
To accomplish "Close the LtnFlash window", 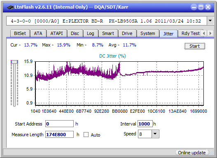I will tap(208, 7).
